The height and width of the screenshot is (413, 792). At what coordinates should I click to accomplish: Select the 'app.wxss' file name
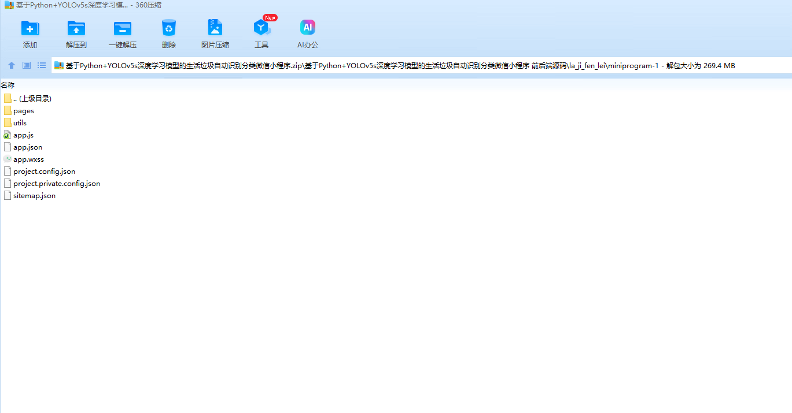(x=28, y=159)
